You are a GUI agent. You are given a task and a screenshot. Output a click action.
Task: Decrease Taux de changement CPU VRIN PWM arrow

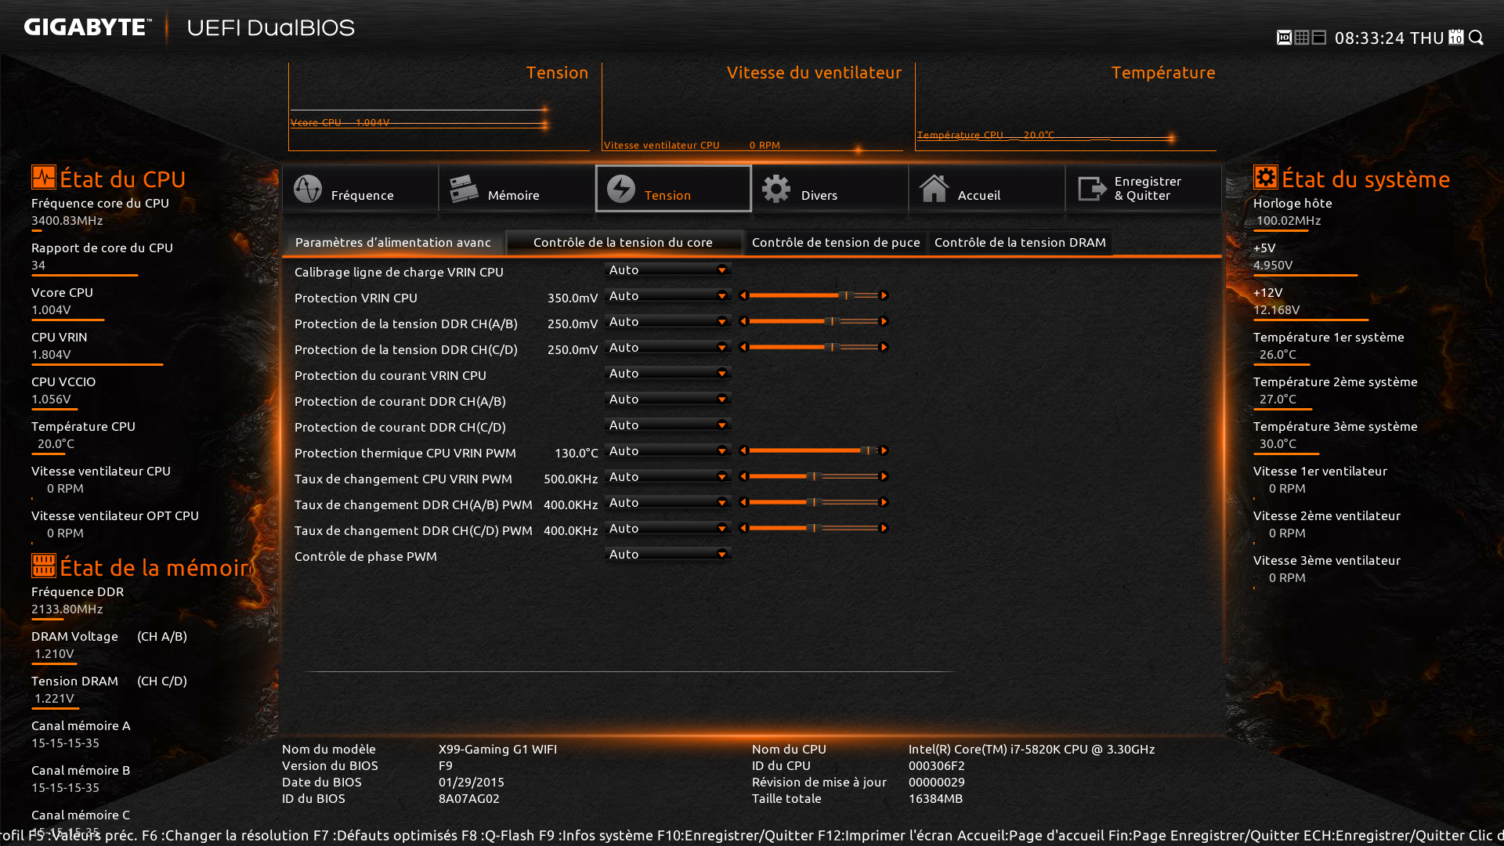pos(743,476)
